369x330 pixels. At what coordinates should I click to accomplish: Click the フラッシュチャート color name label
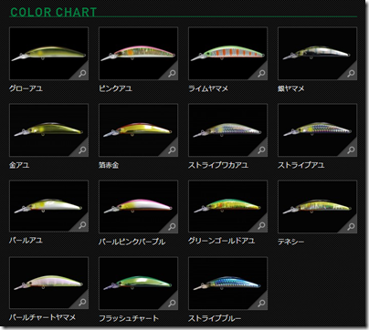click(129, 318)
